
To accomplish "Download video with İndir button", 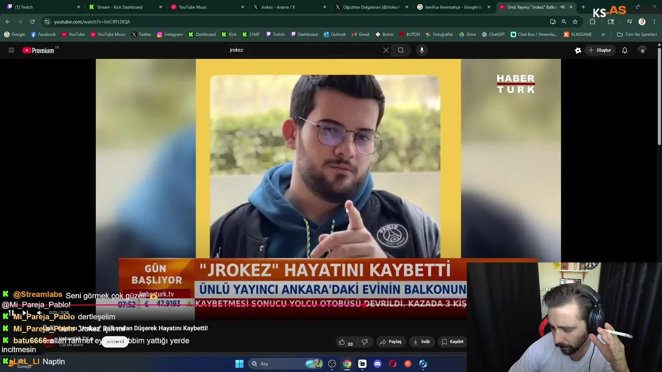I will click(422, 342).
